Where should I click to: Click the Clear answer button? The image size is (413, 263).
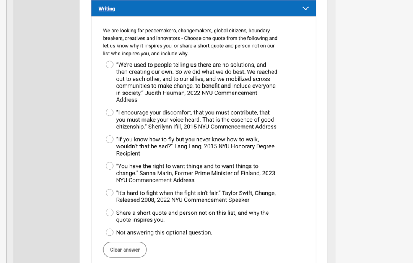click(x=125, y=250)
